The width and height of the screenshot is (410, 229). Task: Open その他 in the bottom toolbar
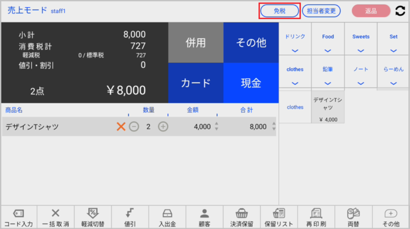click(390, 217)
